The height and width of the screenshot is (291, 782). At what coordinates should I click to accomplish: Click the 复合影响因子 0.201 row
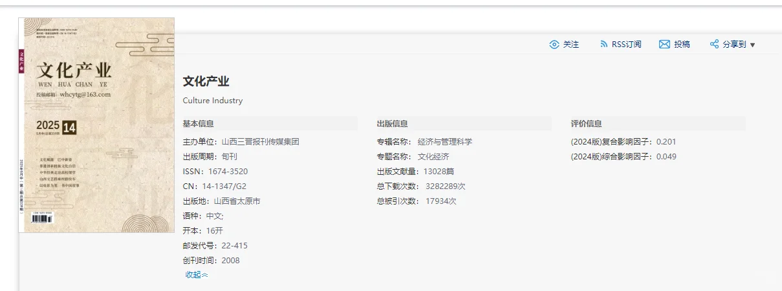[624, 141]
